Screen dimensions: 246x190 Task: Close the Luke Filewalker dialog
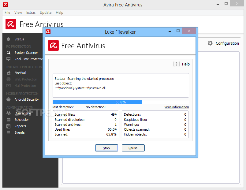tap(189, 31)
